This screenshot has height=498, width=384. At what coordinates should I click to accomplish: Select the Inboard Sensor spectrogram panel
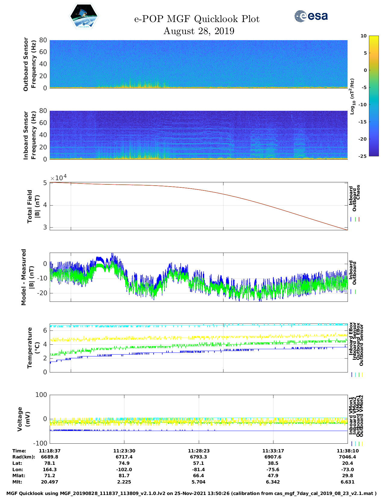(198, 135)
